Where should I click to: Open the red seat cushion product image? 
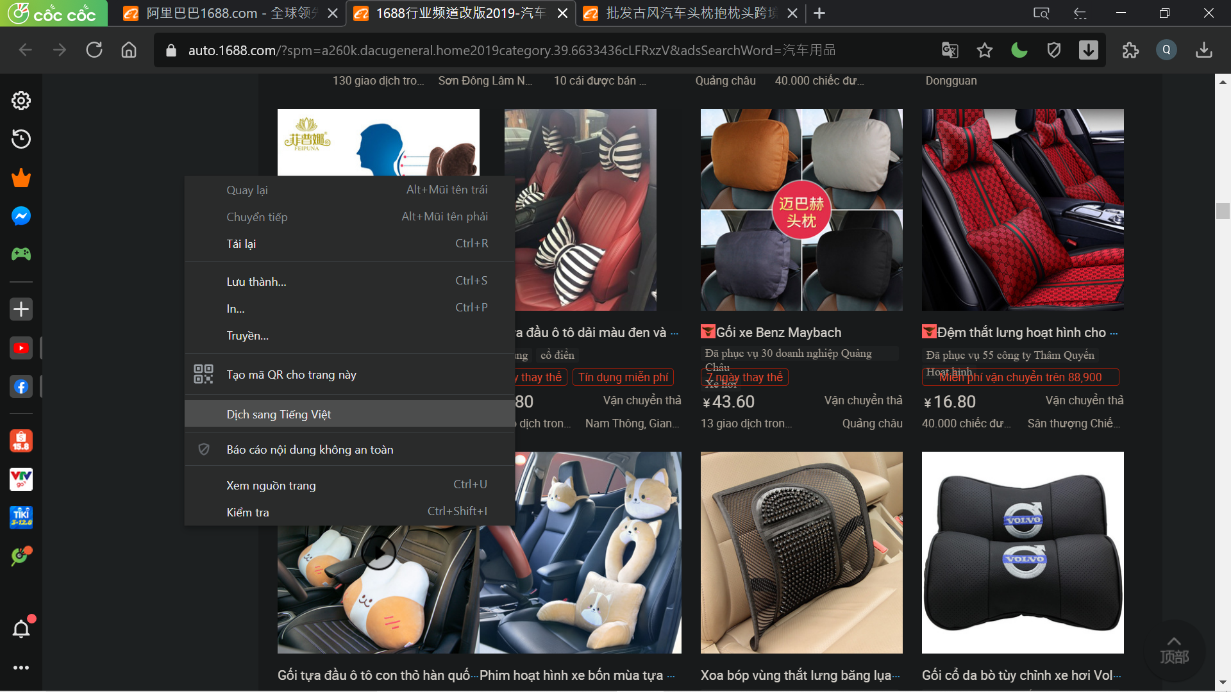click(x=1023, y=210)
